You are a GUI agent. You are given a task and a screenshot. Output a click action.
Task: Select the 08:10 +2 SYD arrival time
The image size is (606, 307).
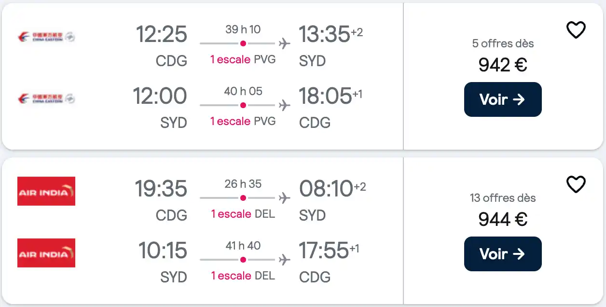(332, 189)
